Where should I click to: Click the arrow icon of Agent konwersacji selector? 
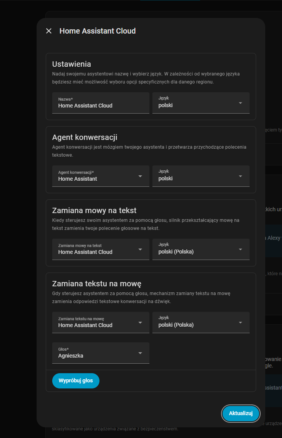click(140, 176)
